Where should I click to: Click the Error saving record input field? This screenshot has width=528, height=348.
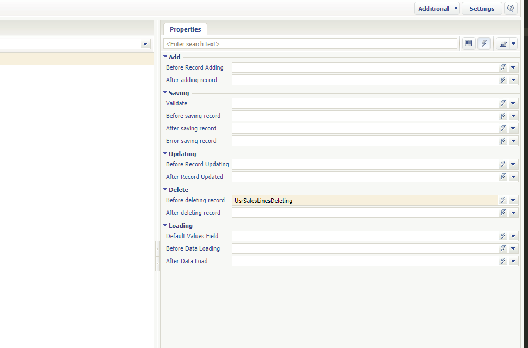click(x=365, y=140)
